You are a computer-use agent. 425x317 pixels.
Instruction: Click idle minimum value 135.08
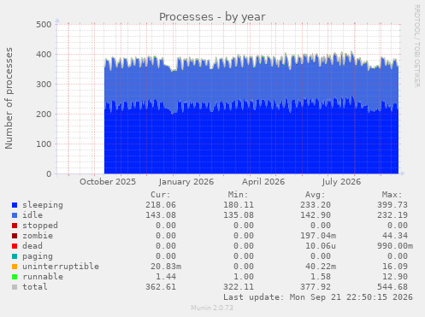[x=239, y=215]
